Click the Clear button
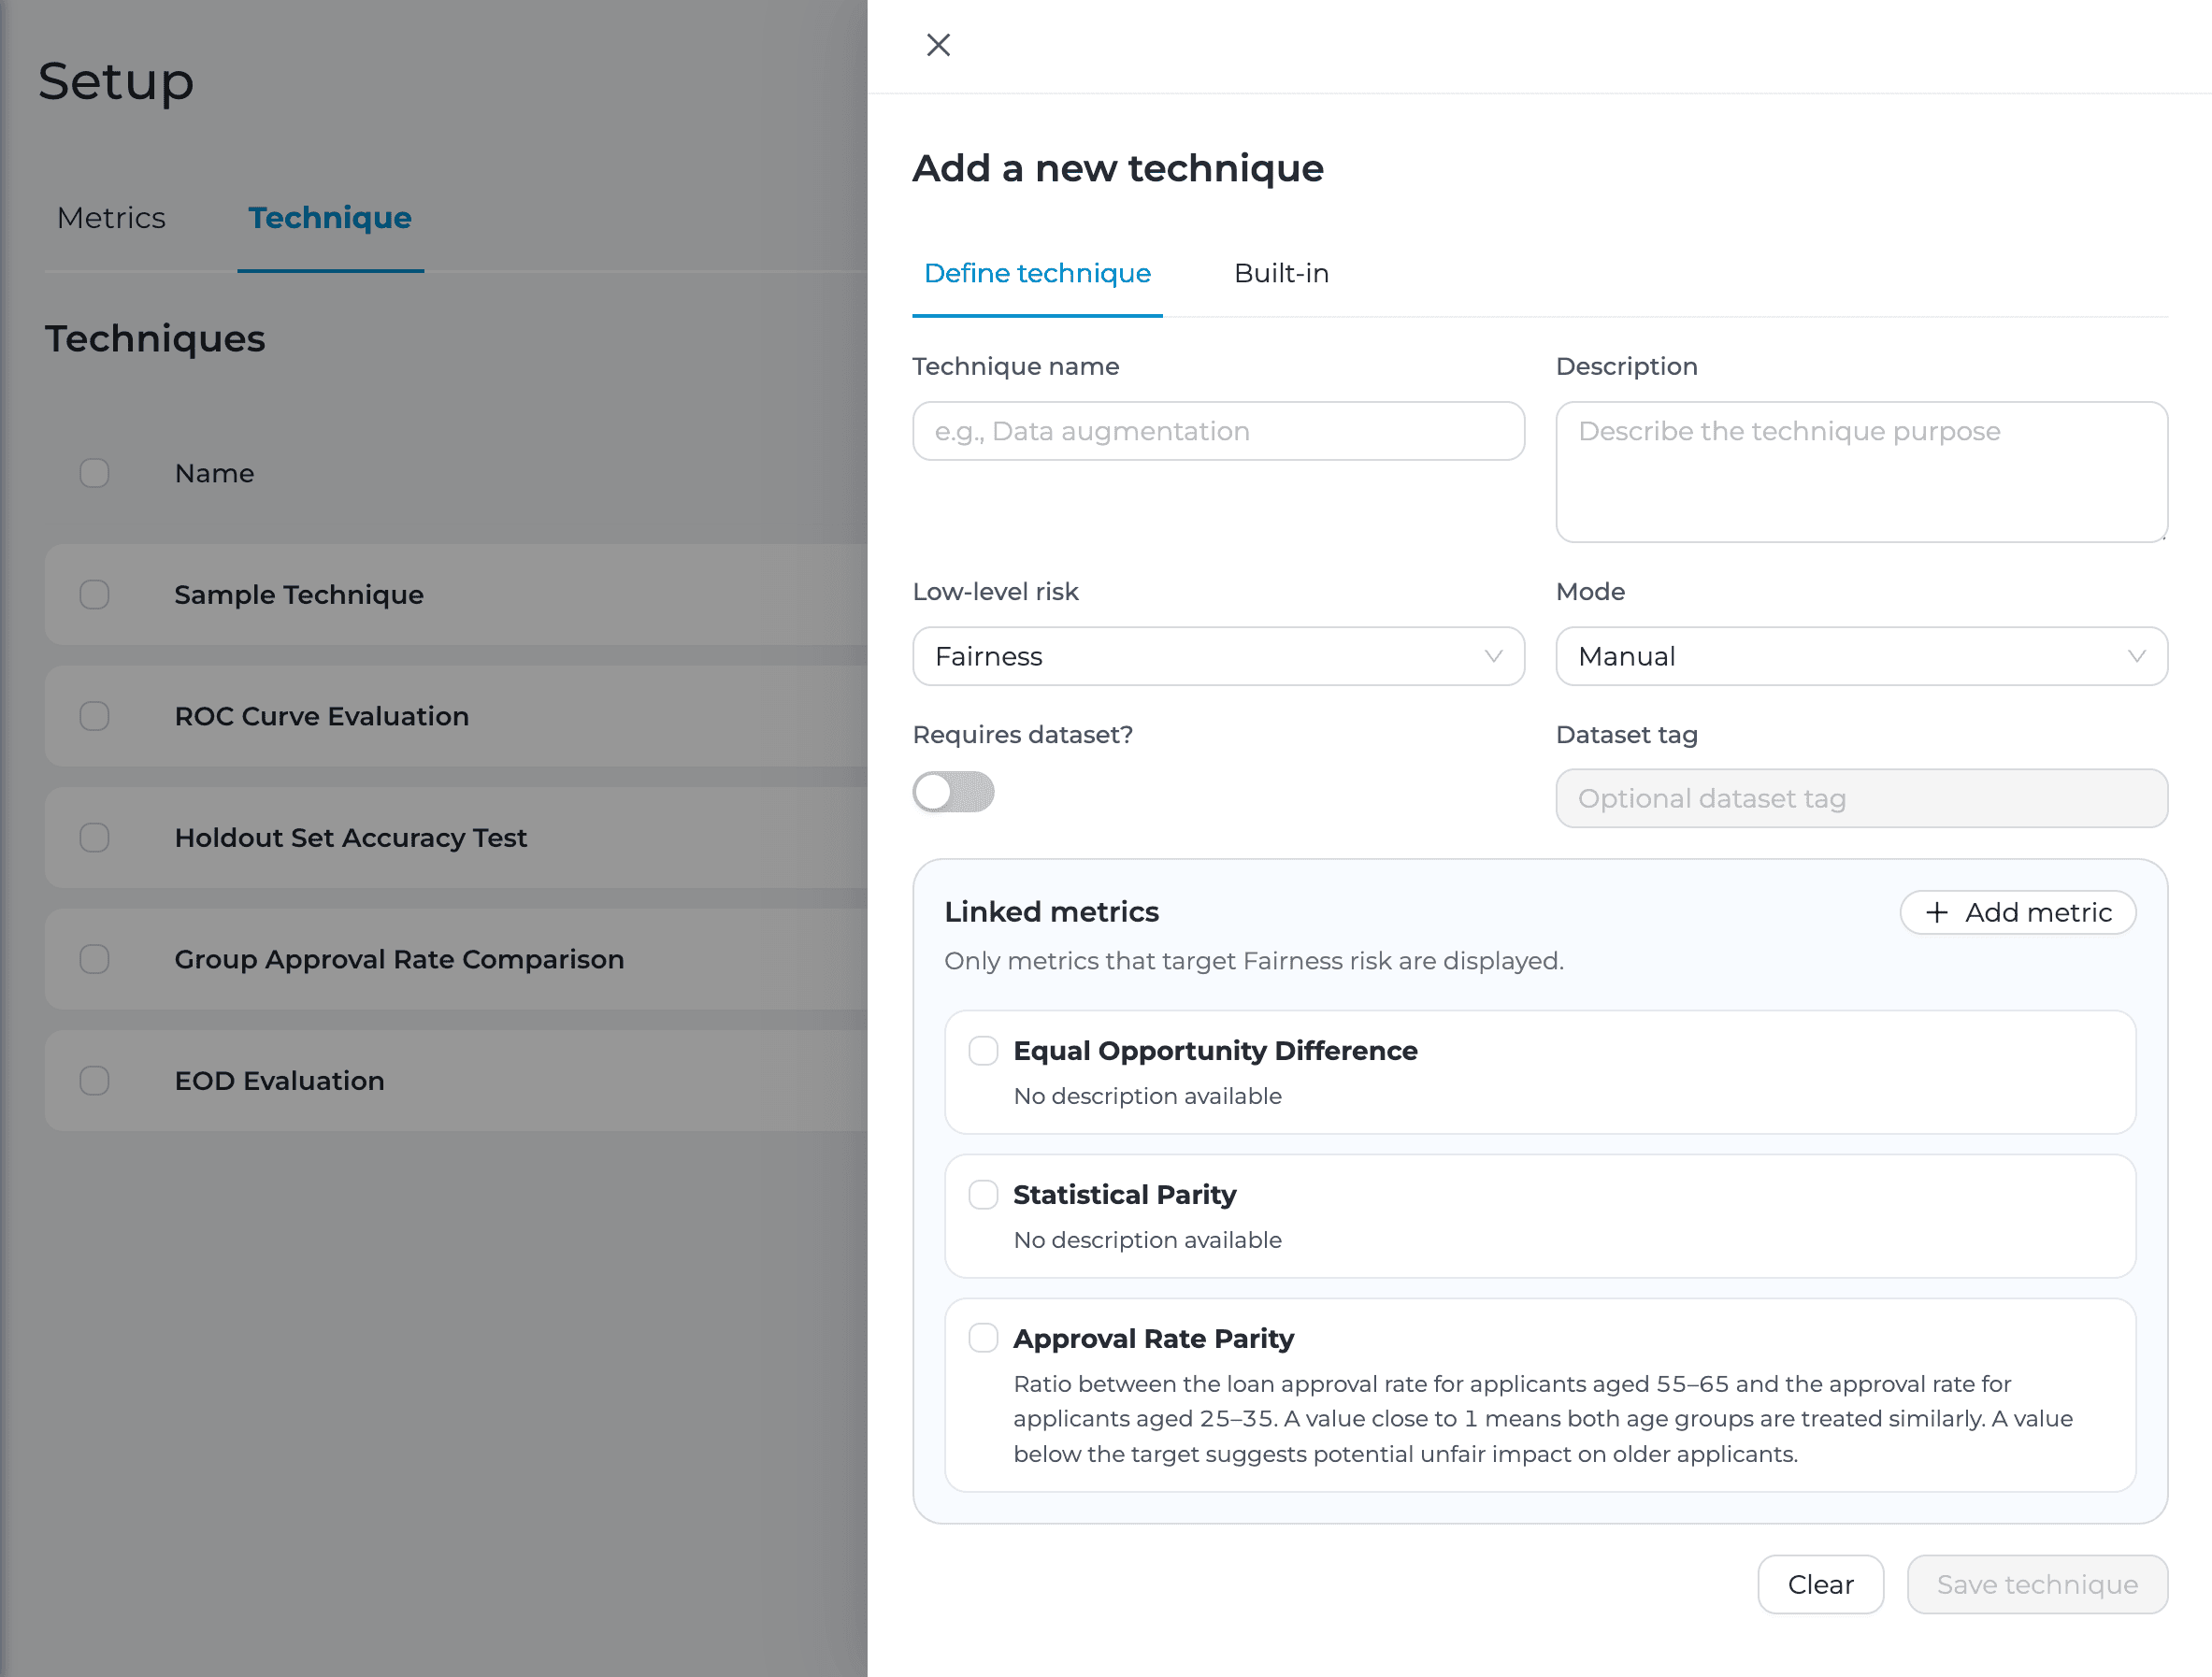The image size is (2212, 1677). 1820,1584
